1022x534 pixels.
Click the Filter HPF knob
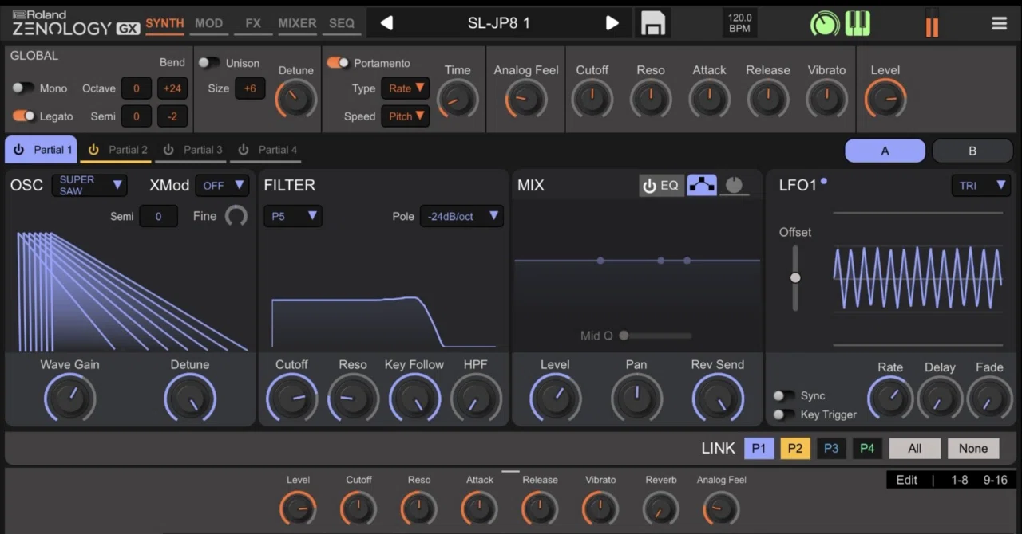point(475,397)
